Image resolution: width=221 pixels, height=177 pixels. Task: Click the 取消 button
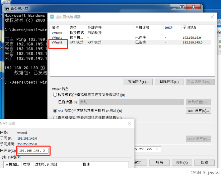point(159,163)
